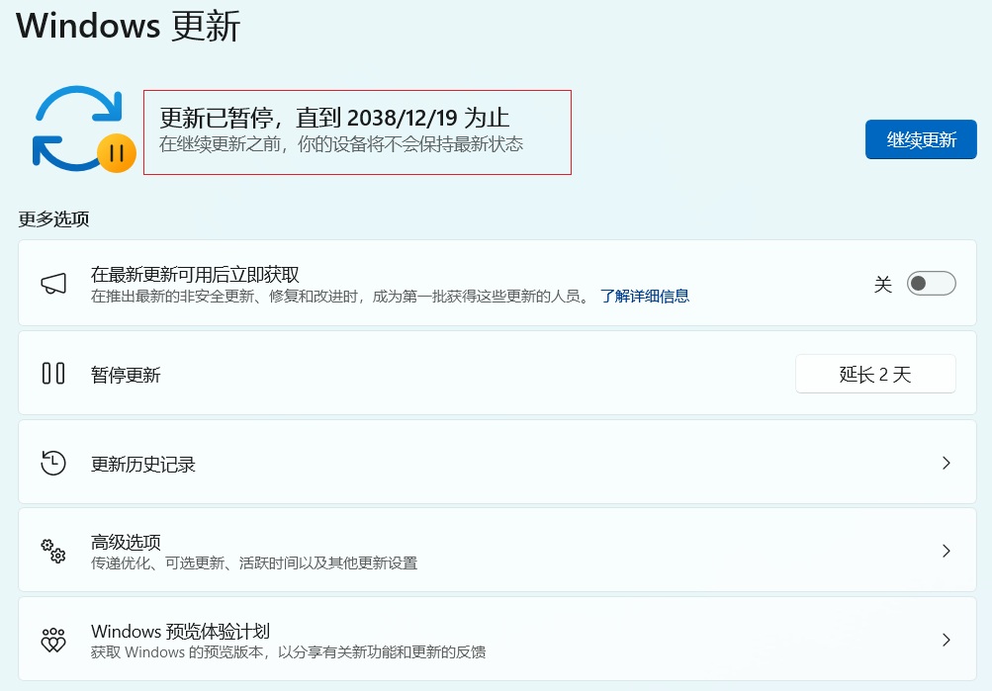
Task: Click the 延长 2 天 button
Action: [x=875, y=374]
